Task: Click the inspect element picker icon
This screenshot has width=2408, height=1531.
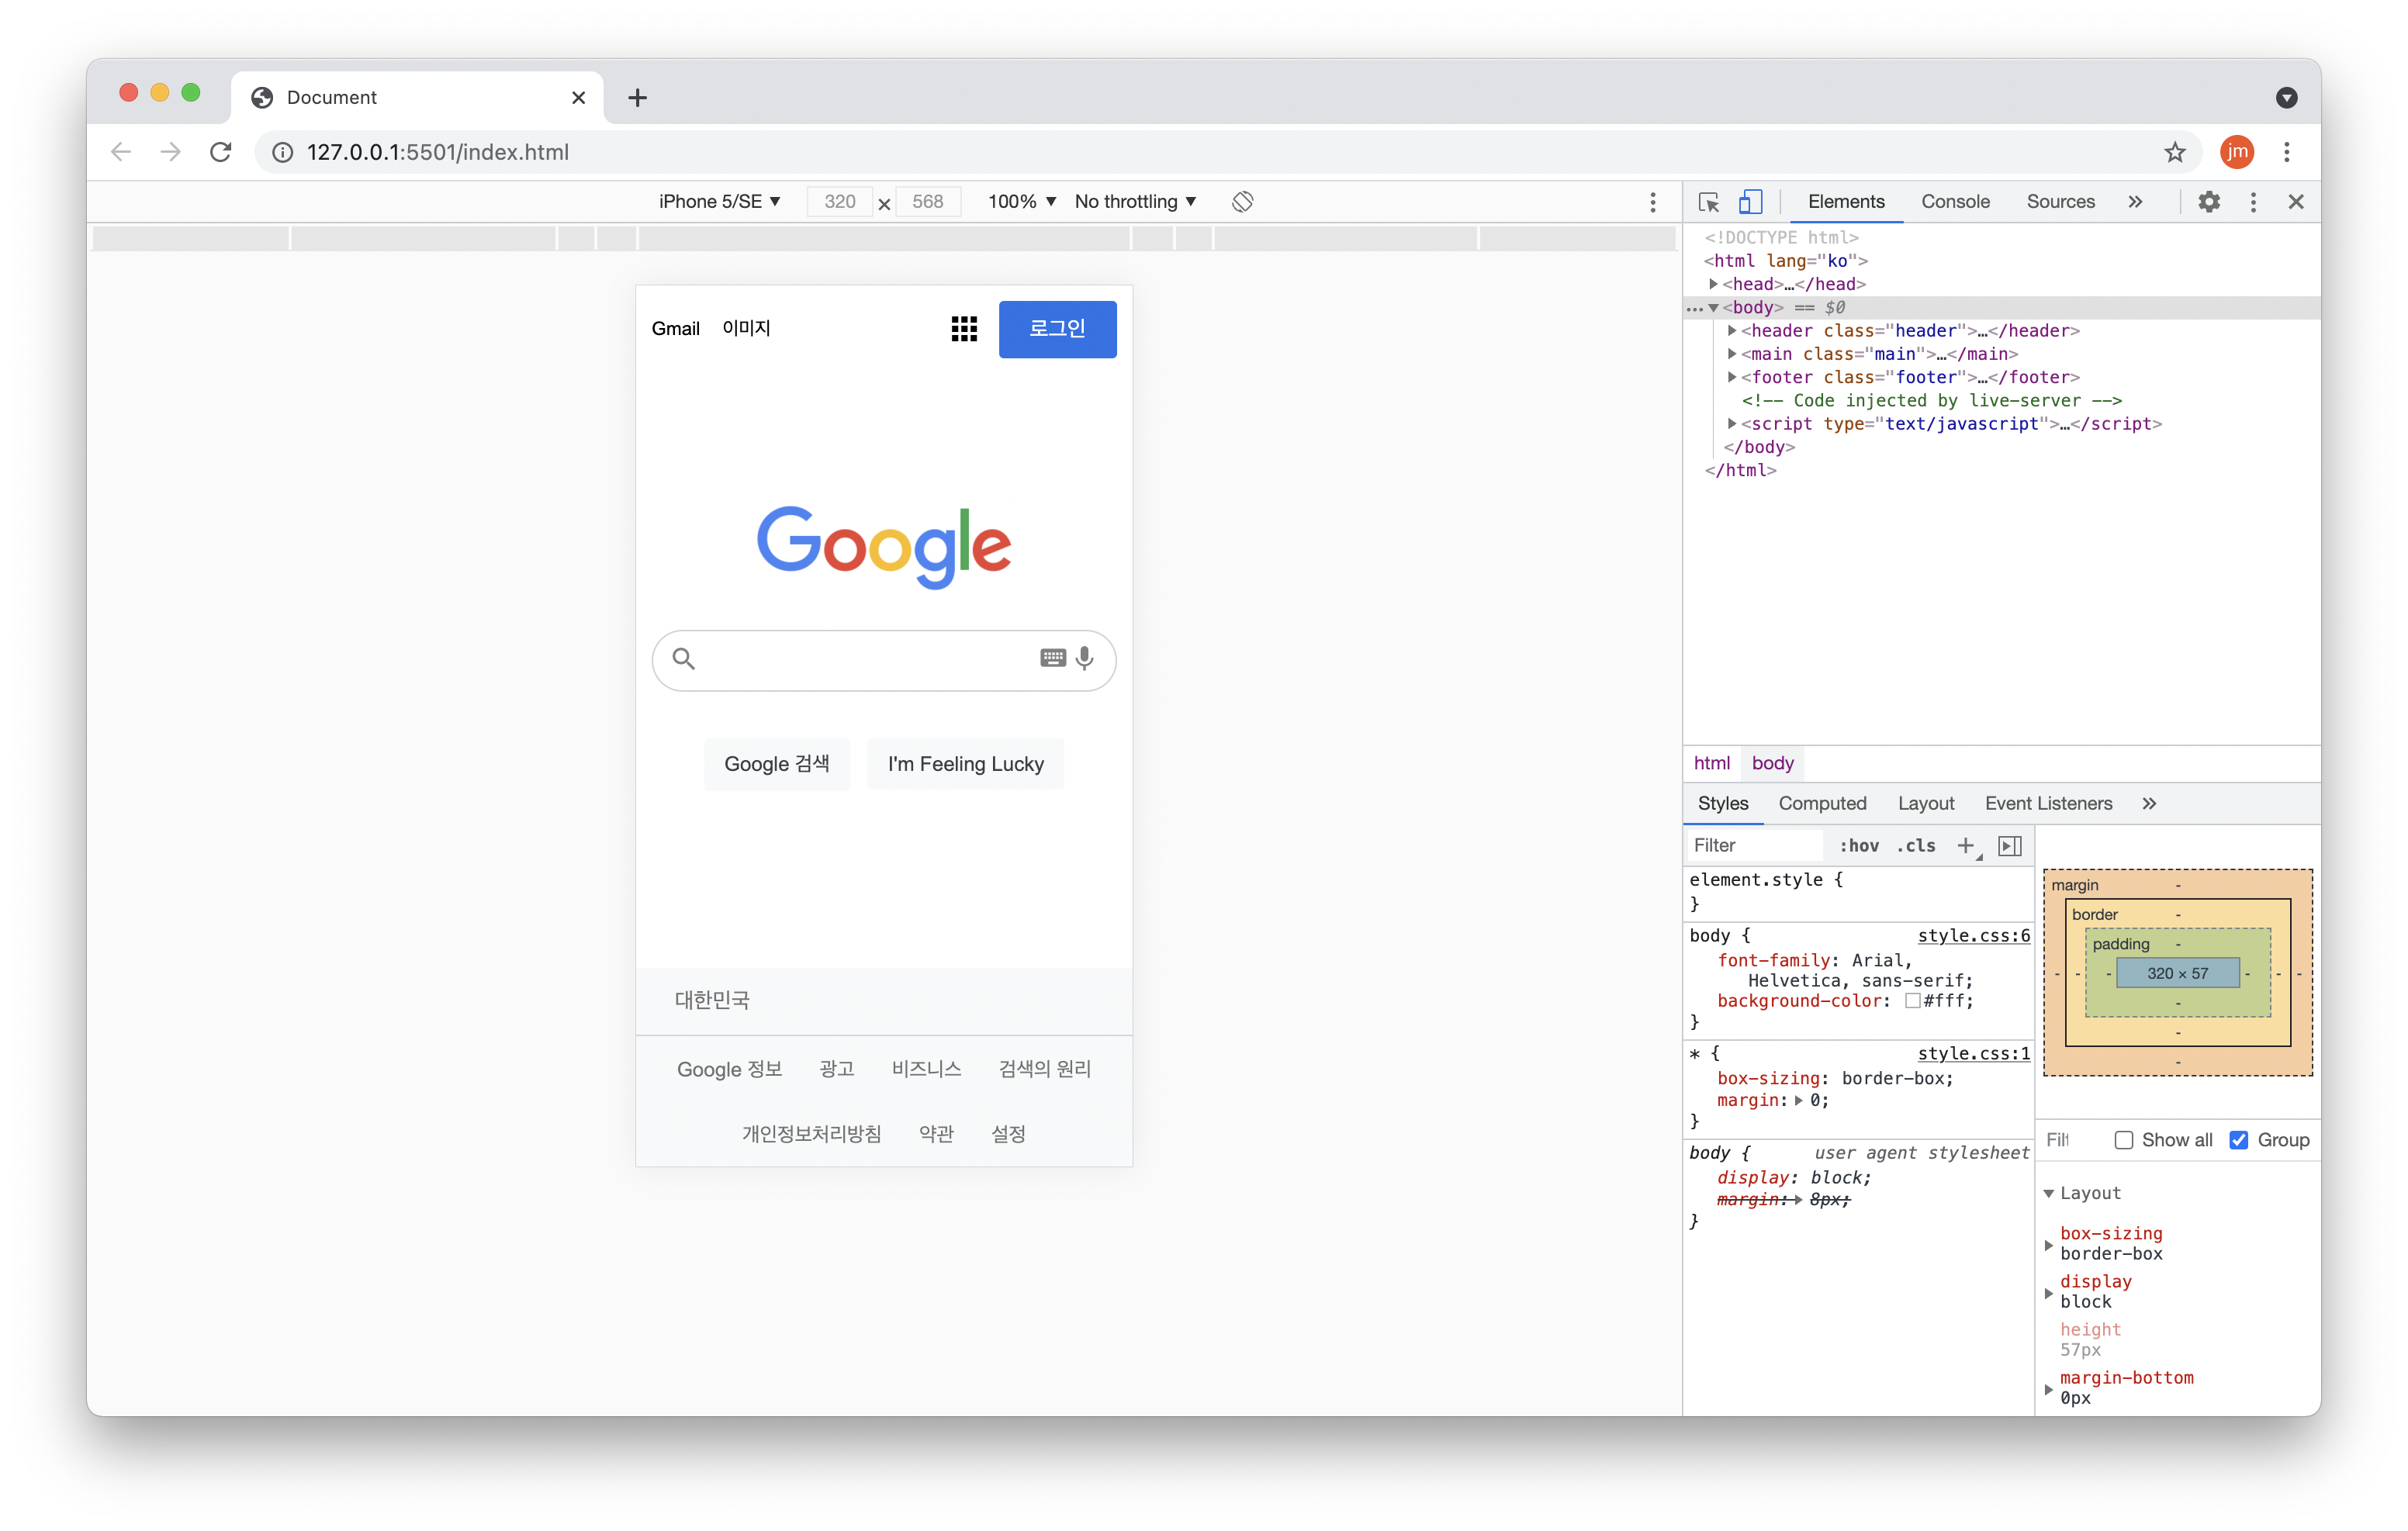Action: (1708, 202)
